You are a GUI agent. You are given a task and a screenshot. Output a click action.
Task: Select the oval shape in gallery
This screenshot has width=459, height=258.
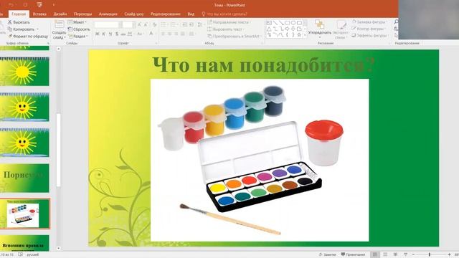click(x=293, y=22)
